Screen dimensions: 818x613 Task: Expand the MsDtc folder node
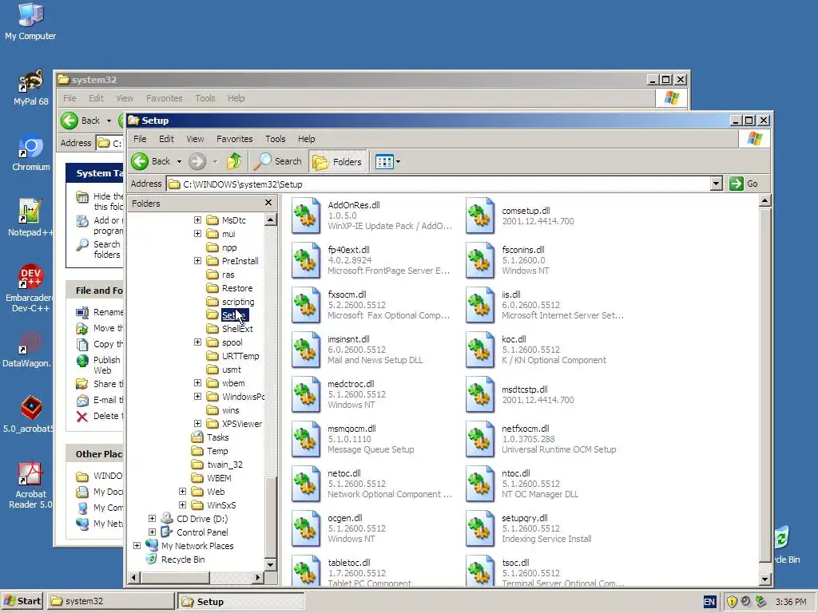(198, 220)
